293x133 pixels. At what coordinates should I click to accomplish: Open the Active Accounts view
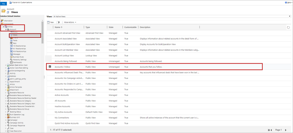[62, 95]
